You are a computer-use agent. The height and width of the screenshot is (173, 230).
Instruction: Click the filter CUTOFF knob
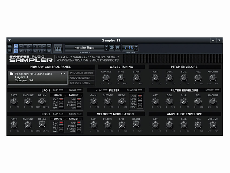[x=107, y=101]
